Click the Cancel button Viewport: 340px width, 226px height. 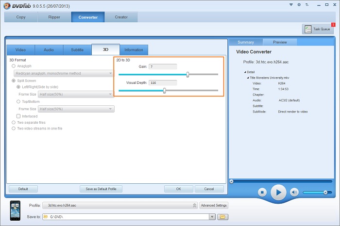pyautogui.click(x=209, y=189)
